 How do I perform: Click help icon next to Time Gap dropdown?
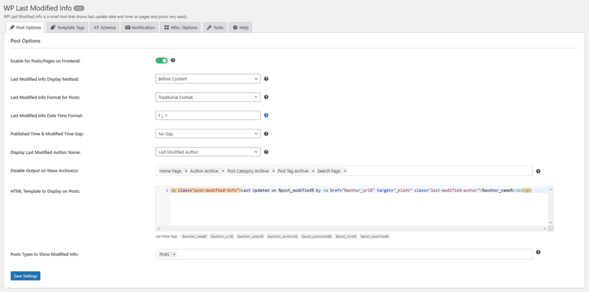tap(267, 134)
